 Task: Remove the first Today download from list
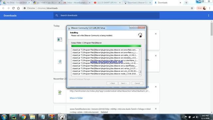(156, 34)
